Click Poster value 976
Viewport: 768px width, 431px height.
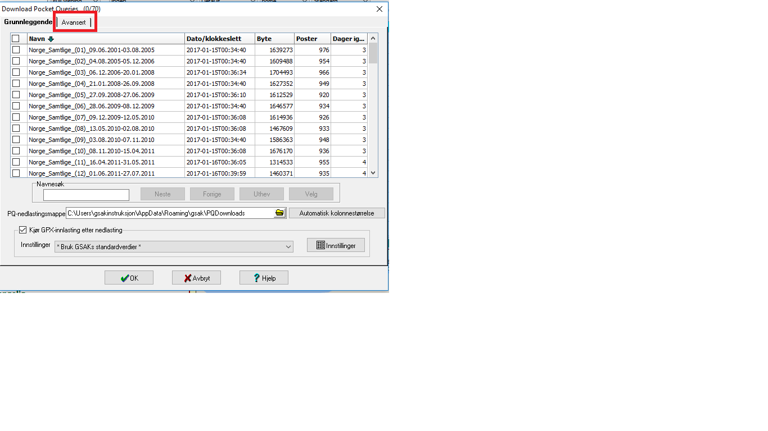[324, 50]
